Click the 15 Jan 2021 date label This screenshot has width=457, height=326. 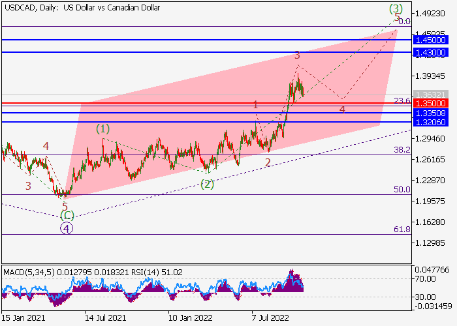coord(24,318)
